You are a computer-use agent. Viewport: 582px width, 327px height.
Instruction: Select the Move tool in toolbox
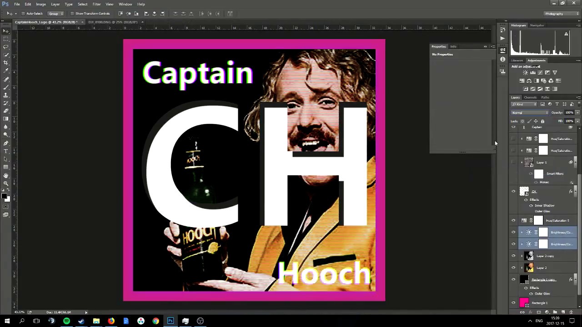tap(5, 31)
